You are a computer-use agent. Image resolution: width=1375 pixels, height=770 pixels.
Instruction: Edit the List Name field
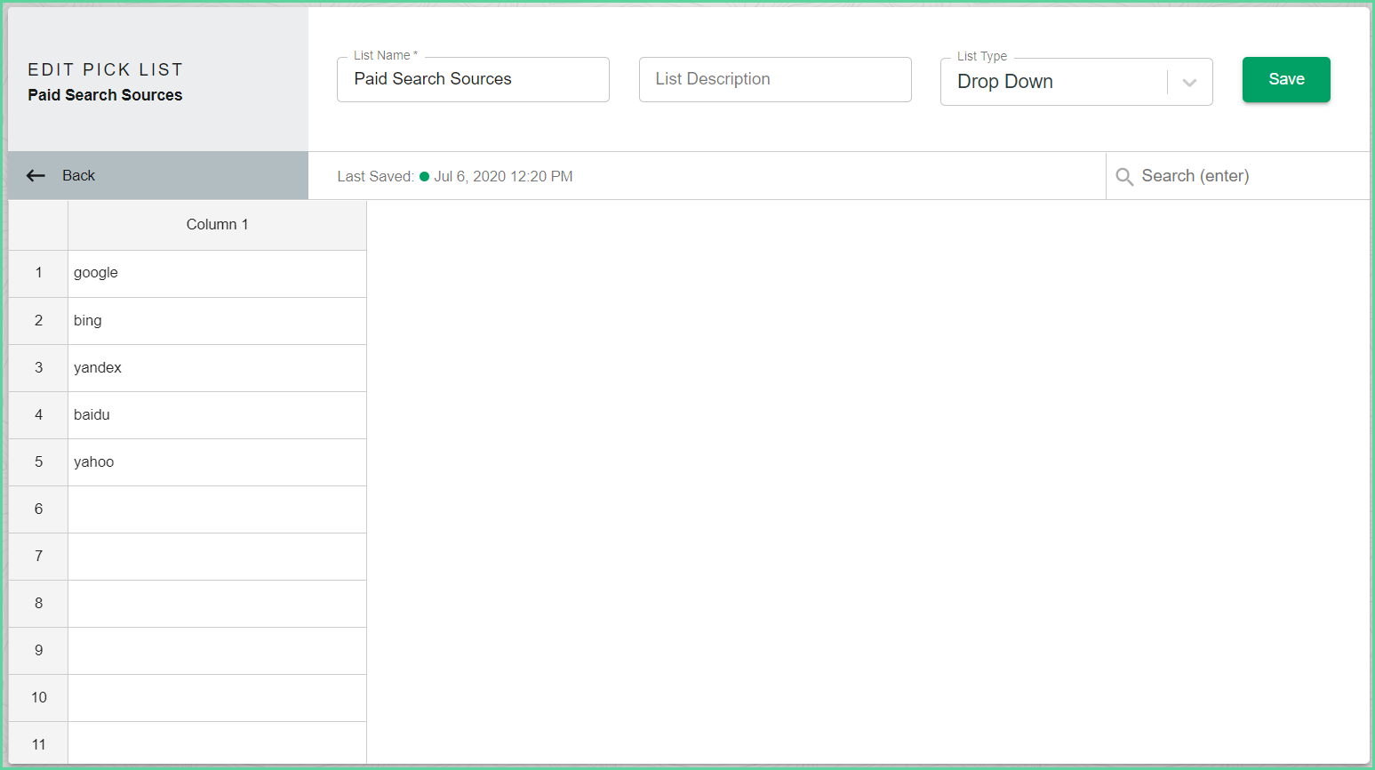click(x=473, y=79)
